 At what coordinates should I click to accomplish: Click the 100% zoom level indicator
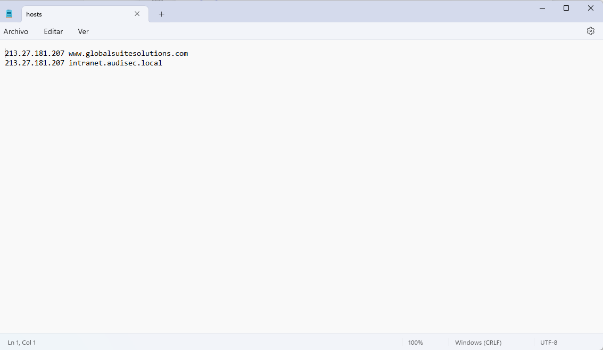(x=415, y=343)
